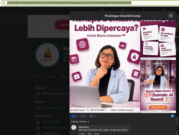Click Balas under Matarabun's comment
The height and width of the screenshot is (135, 179).
pyautogui.click(x=97, y=134)
